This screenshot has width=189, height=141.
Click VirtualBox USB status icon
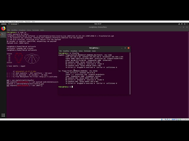169,120
